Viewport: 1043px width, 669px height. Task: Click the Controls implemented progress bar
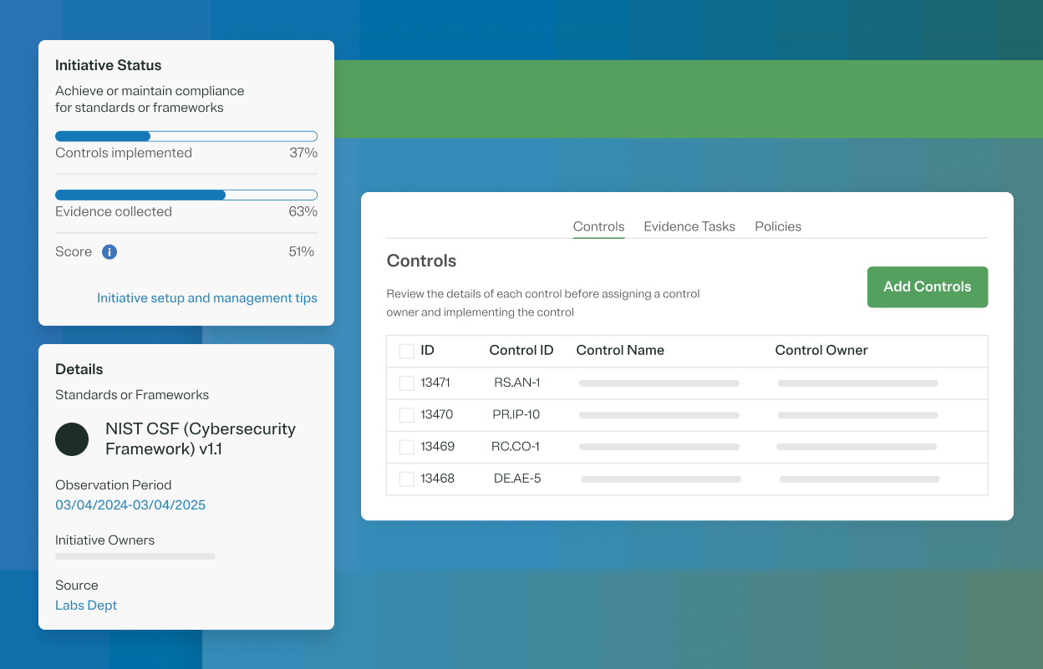click(x=186, y=136)
